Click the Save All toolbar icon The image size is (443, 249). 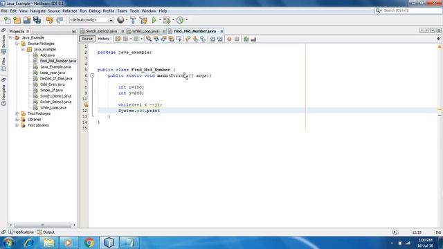click(37, 20)
